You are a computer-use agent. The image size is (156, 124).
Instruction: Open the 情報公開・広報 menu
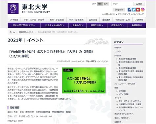(122, 20)
